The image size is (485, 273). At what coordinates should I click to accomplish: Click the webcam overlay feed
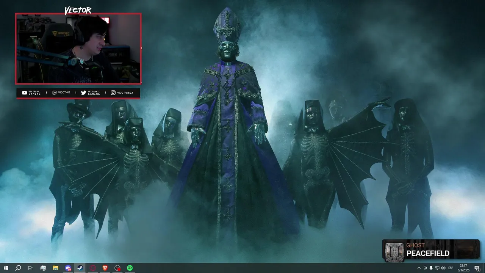(78, 49)
